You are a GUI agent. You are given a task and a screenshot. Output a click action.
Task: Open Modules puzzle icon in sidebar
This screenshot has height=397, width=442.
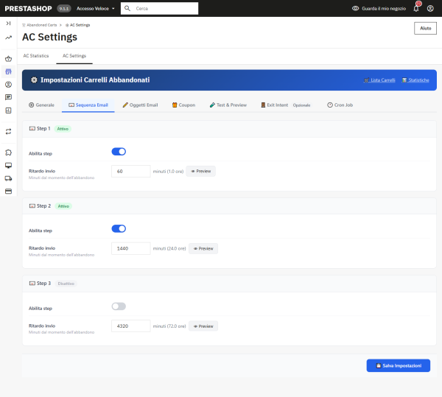click(x=8, y=152)
